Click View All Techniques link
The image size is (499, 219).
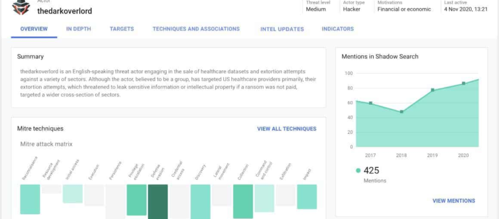(287, 129)
